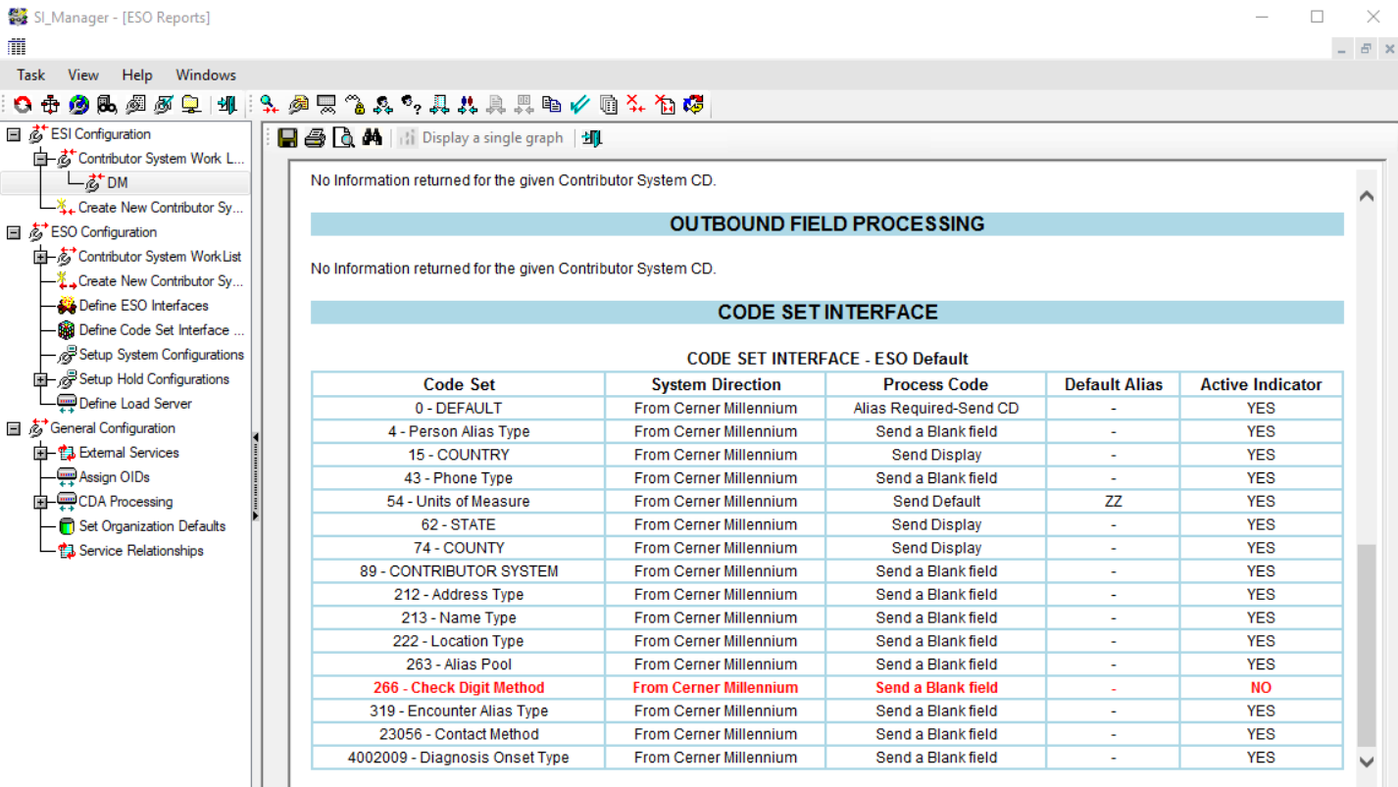Expand the External Services node
The height and width of the screenshot is (787, 1398).
[40, 453]
